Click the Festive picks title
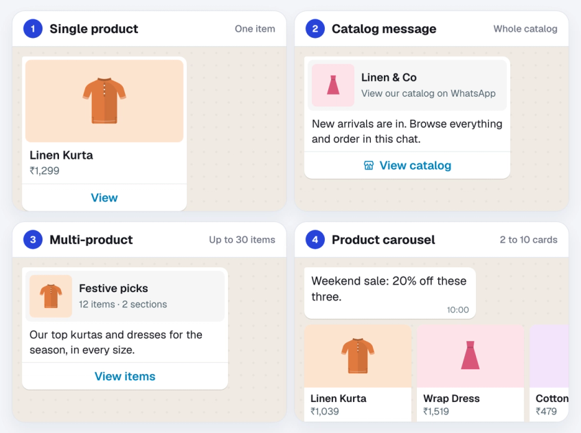Viewport: 581px width, 433px height. click(x=113, y=288)
